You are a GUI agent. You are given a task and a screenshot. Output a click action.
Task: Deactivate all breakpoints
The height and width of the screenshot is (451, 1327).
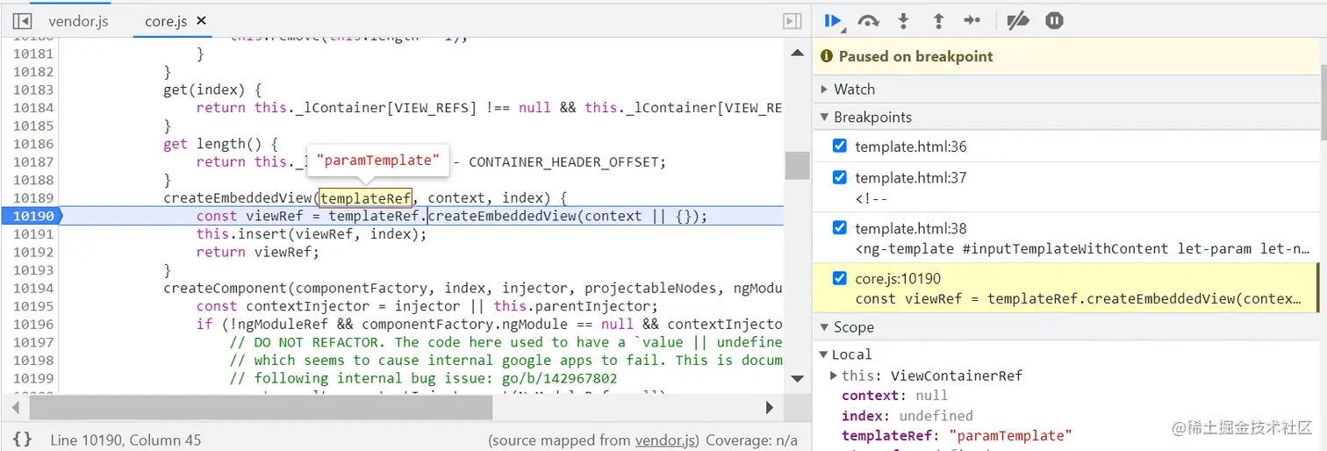click(1018, 21)
